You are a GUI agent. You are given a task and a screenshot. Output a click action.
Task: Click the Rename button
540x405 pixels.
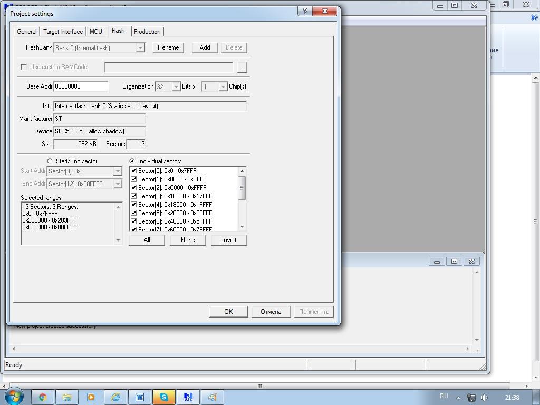pos(168,47)
